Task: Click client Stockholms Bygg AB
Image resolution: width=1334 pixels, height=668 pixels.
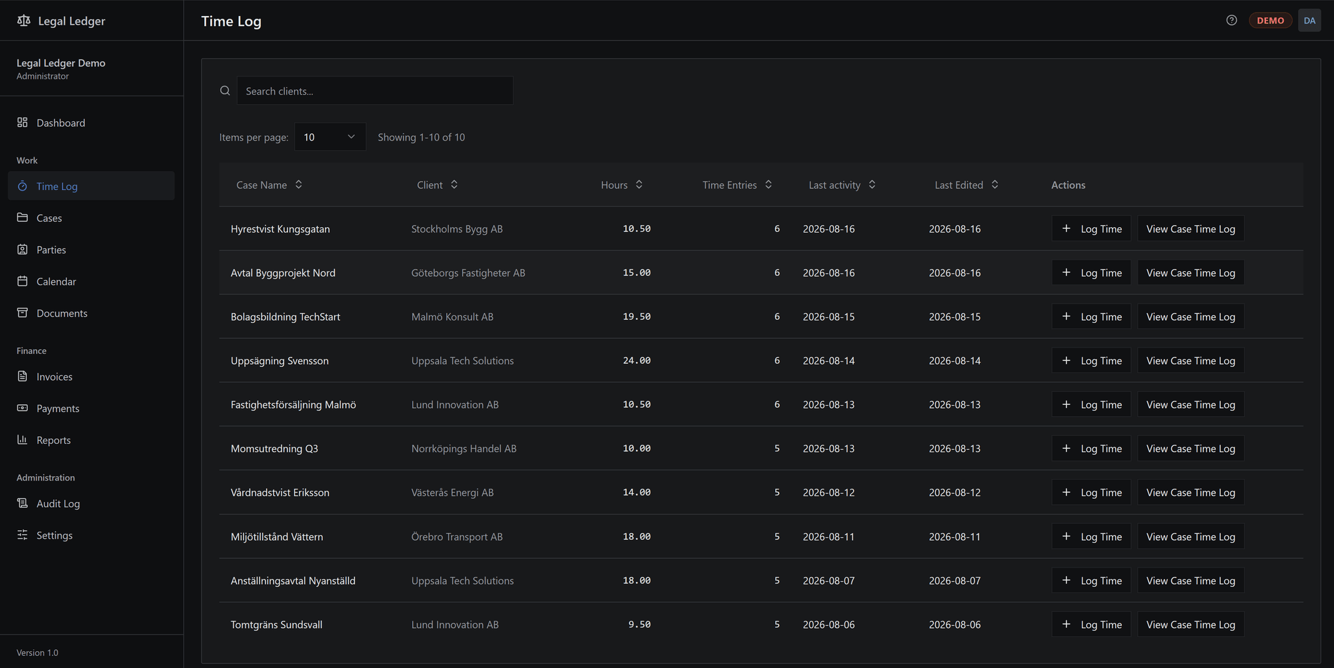Action: [x=457, y=229]
